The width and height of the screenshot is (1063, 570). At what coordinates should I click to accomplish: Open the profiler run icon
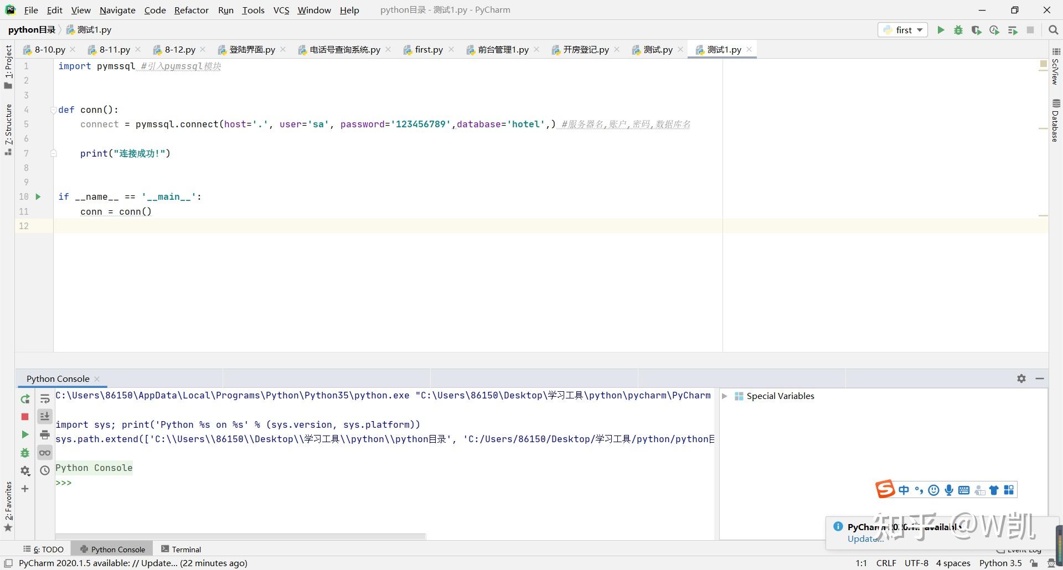click(994, 30)
